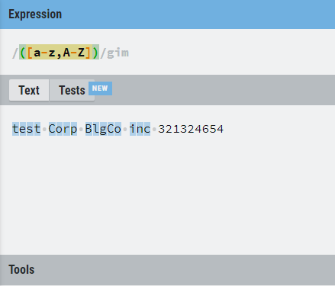Select the a-z range token
Screen dimensions: 335x286
point(44,53)
